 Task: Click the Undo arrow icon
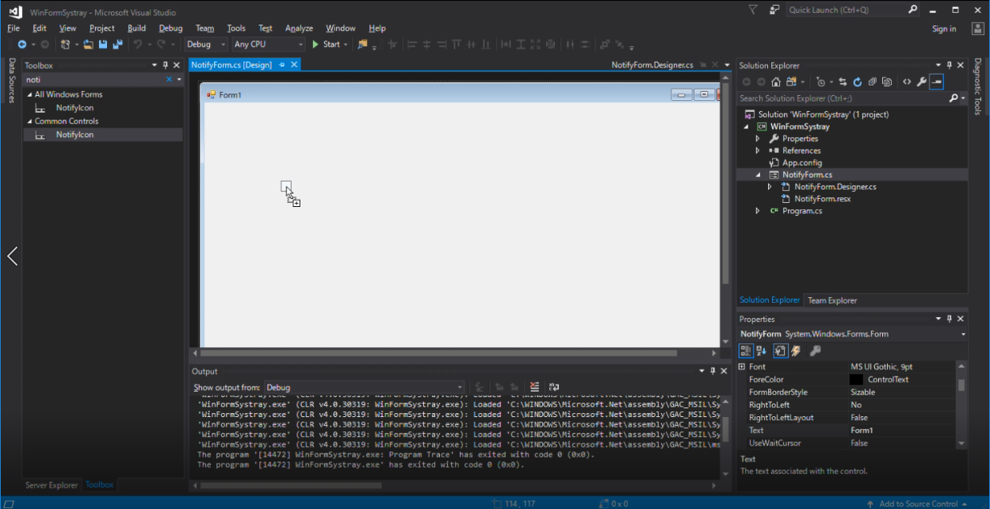click(x=138, y=44)
